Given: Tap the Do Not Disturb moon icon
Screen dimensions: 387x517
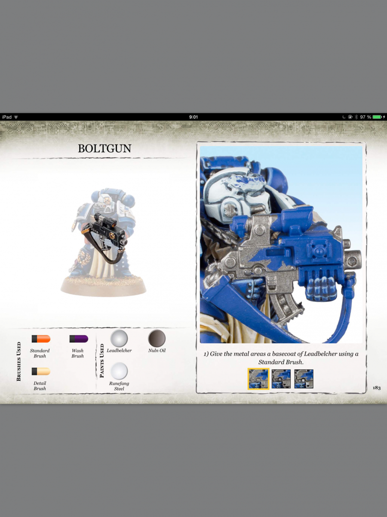Looking at the screenshot, I should click(x=344, y=117).
